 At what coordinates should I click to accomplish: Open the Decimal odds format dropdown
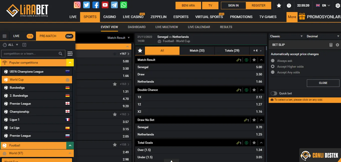pyautogui.click(x=323, y=36)
